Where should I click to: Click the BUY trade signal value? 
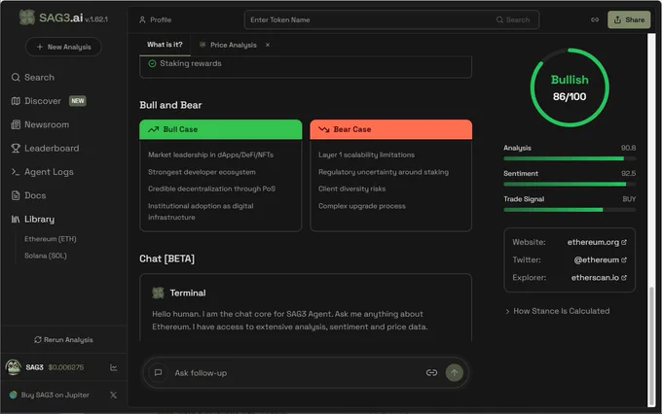click(629, 199)
